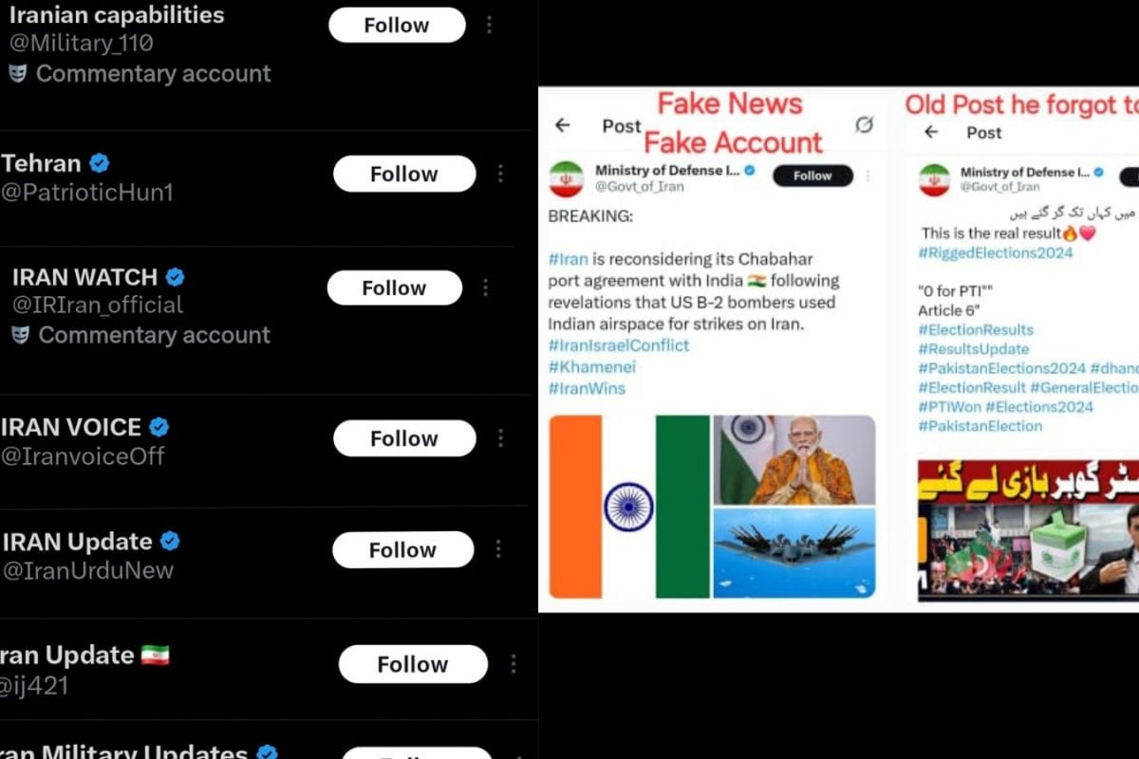1139x759 pixels.
Task: Follow the IRAN VOICE account
Action: pos(404,438)
